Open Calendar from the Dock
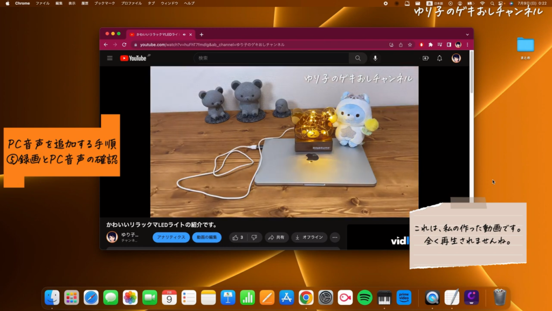The height and width of the screenshot is (311, 552). click(169, 298)
